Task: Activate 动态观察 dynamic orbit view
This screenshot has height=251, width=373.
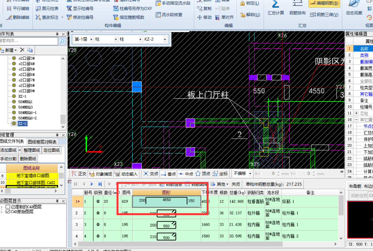Action: pyautogui.click(x=354, y=8)
